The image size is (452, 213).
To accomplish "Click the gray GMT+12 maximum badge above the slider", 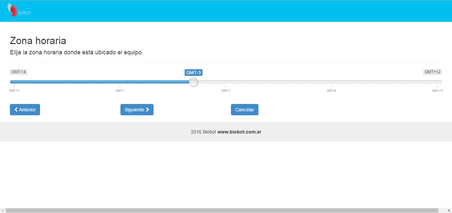I will [432, 72].
